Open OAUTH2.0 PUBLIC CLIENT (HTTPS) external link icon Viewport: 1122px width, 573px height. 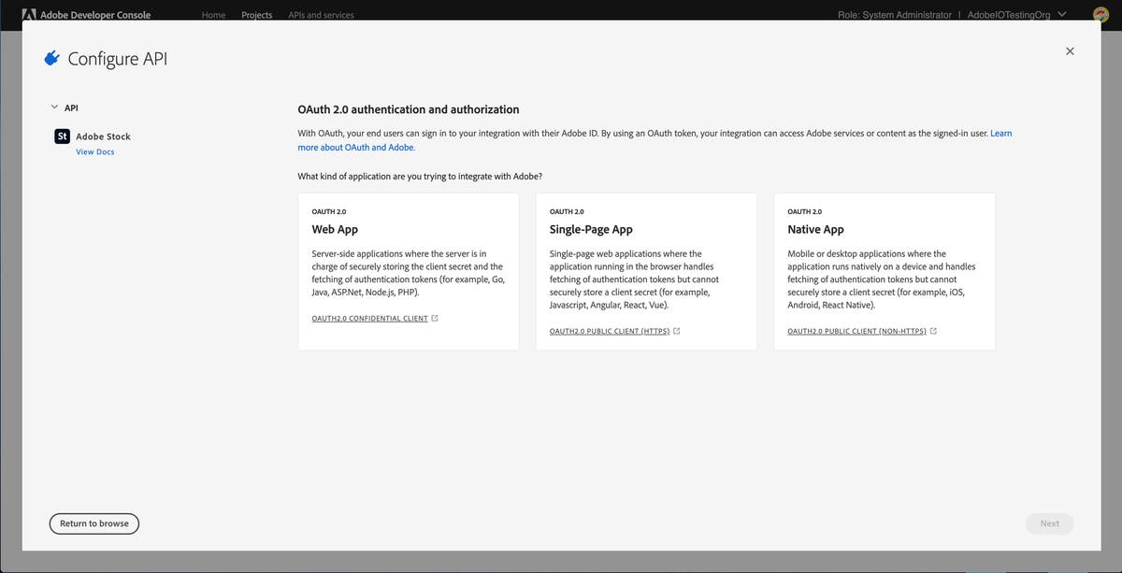point(676,330)
